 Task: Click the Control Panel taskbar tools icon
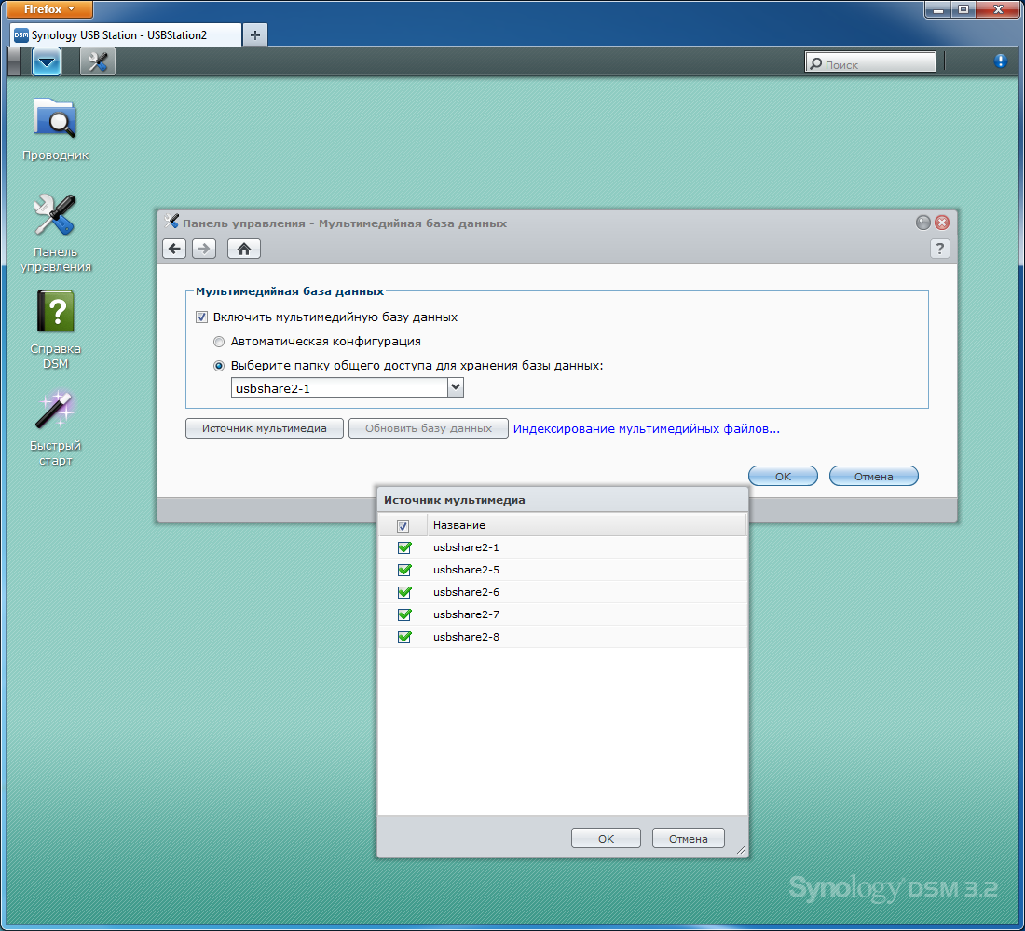[x=98, y=62]
